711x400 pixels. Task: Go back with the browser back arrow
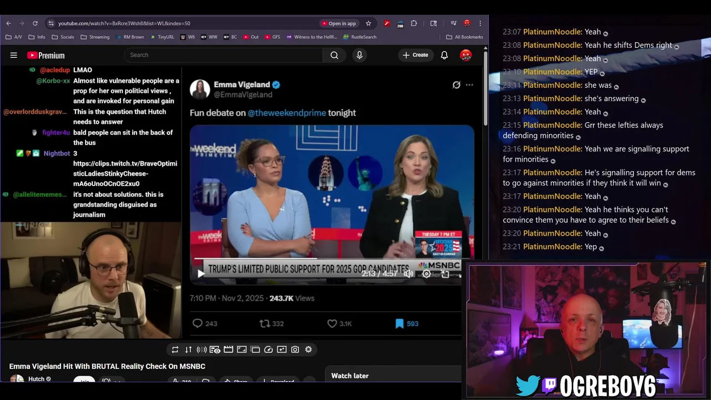click(x=8, y=23)
